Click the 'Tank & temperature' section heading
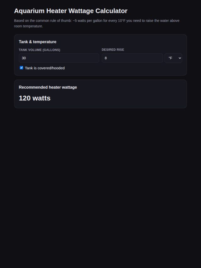This screenshot has width=201, height=268. 37,42
